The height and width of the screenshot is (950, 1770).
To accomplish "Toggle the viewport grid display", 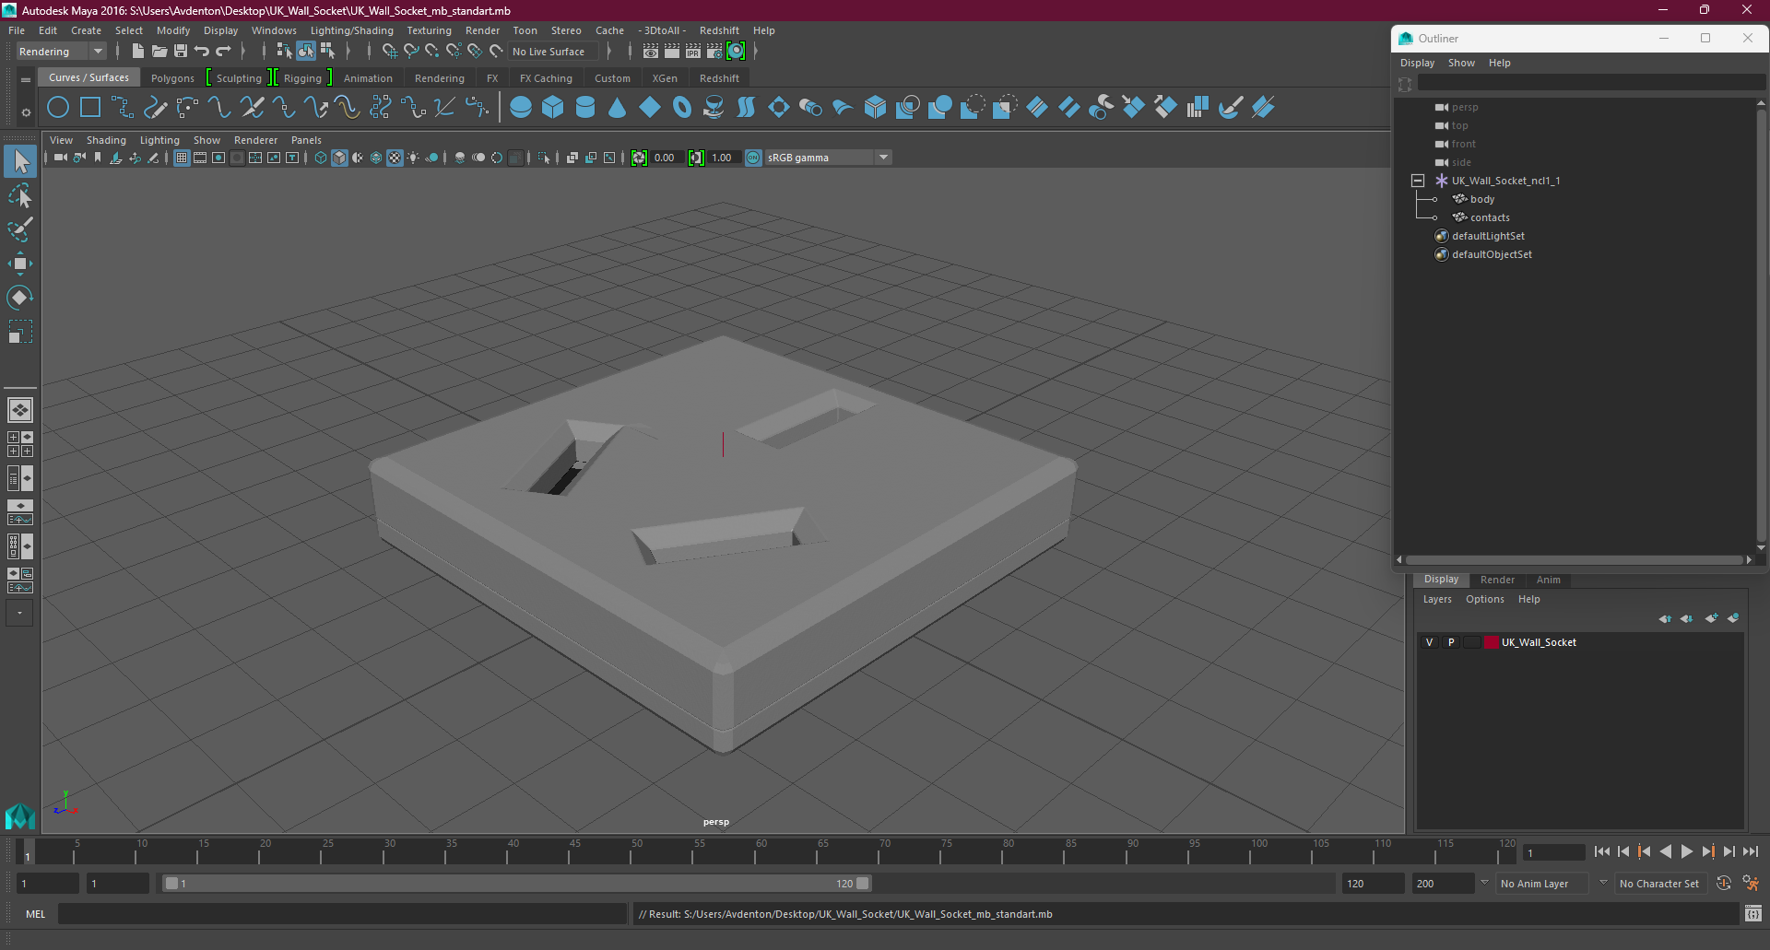I will [x=182, y=158].
